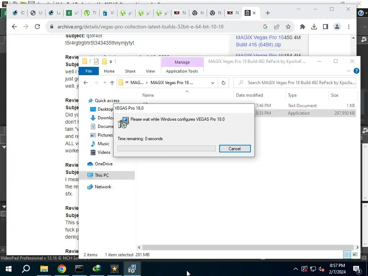Open Chrome profile avatar

tap(337, 27)
